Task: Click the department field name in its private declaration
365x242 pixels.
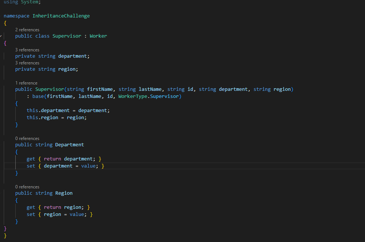Action: pos(72,56)
